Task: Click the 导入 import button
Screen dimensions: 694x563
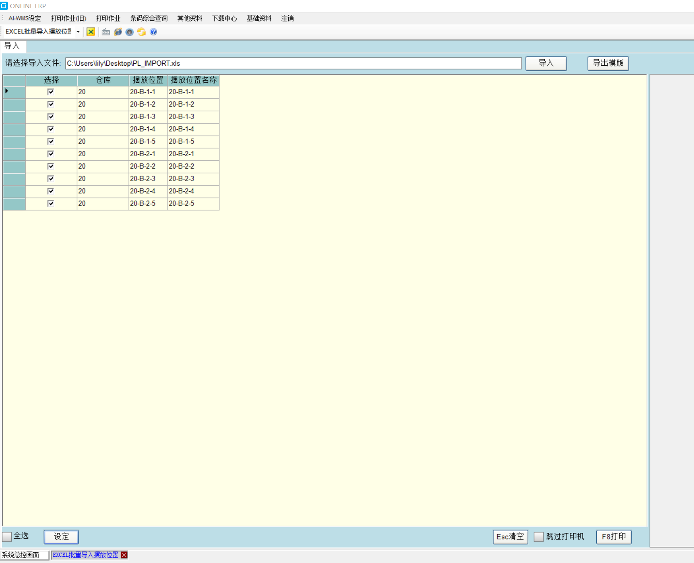Action: (x=546, y=63)
